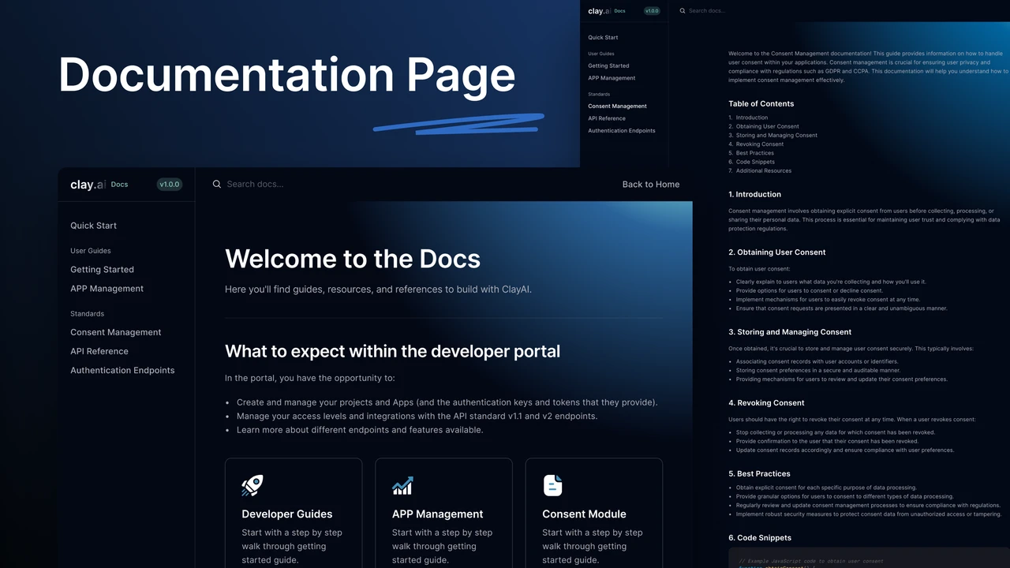
Task: Click the code snippet block under Code Snippets
Action: coord(869,559)
